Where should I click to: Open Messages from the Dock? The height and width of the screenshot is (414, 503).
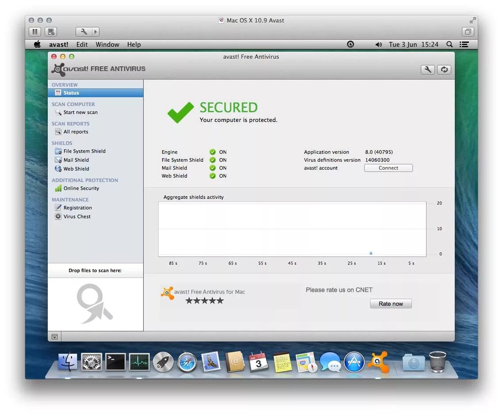click(x=330, y=362)
